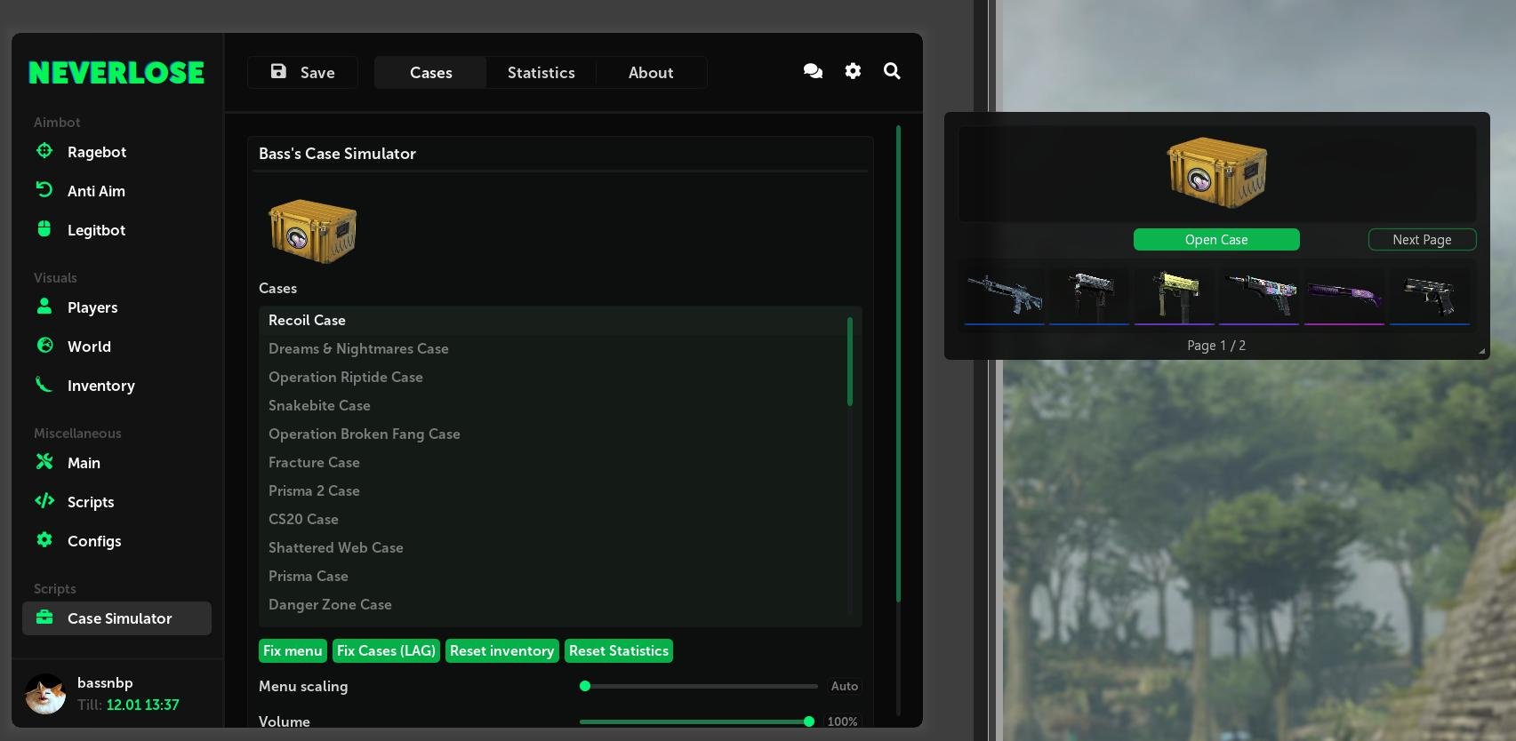Click Page 1 / 2 label
1516x741 pixels.
pos(1216,346)
